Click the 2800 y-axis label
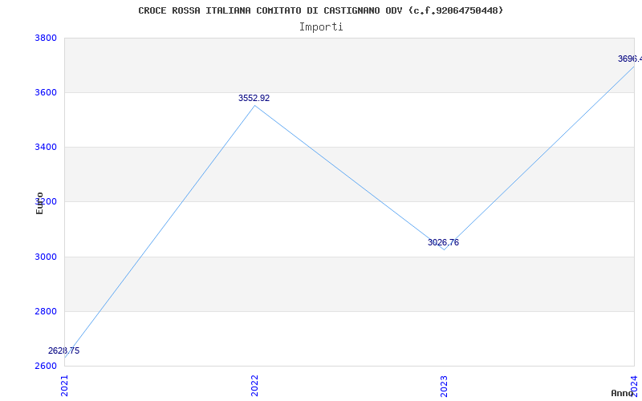Viewport: 642px width, 401px height. [46, 311]
